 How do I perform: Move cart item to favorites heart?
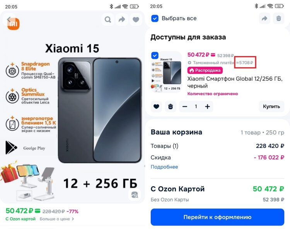tap(156, 106)
